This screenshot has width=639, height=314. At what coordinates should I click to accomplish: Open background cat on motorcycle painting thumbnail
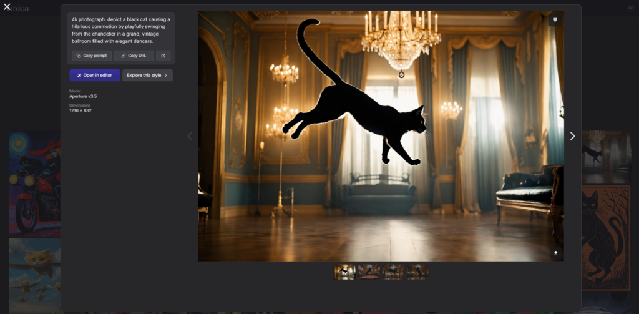tap(35, 184)
